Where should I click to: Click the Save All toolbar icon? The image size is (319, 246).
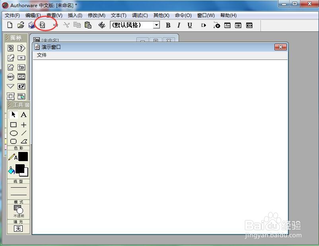[x=31, y=25]
